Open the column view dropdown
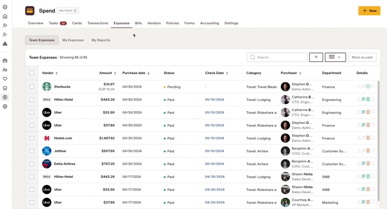 tap(335, 57)
